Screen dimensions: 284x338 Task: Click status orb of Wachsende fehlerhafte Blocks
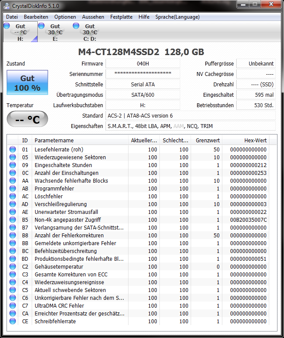(13, 180)
